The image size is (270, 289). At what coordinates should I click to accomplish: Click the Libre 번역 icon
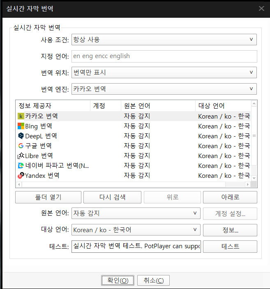(x=21, y=156)
